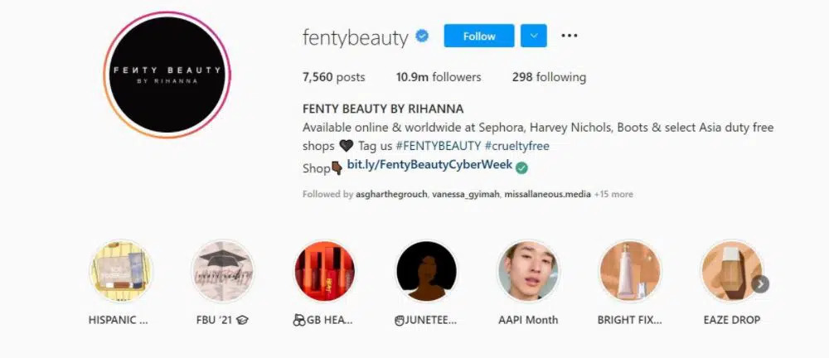Click the #crueltyfree hashtag
The image size is (829, 358).
point(517,146)
